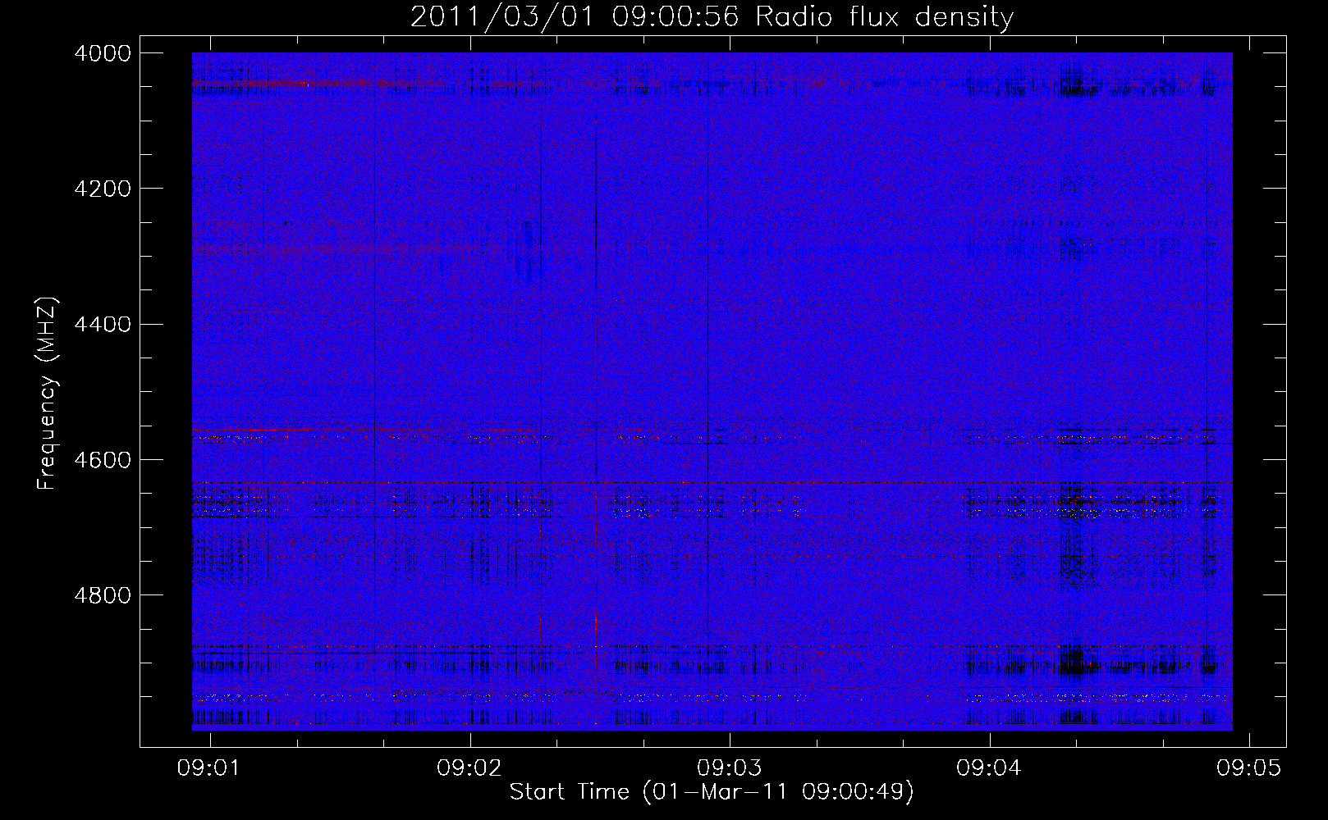Click the 'Start Time (01-Mar-11 09:00:49)' axis label
This screenshot has width=1328, height=820.
point(712,792)
